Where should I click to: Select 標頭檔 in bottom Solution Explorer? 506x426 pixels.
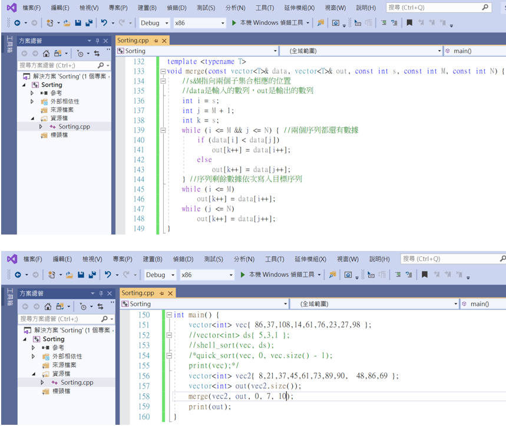[61, 391]
